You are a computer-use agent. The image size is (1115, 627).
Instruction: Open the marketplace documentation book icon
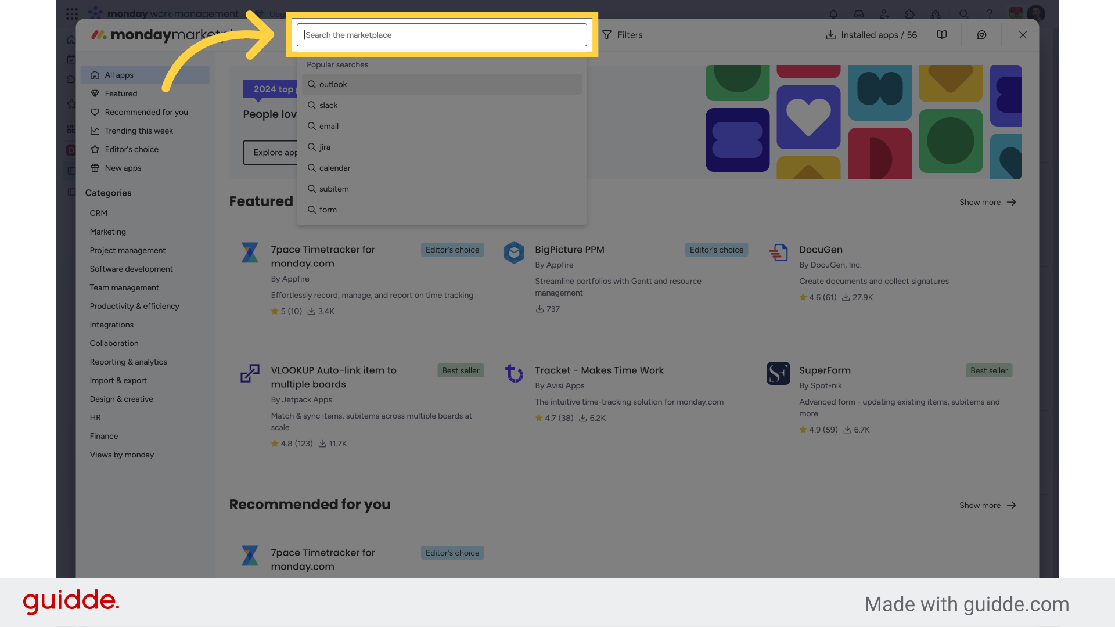pos(942,35)
